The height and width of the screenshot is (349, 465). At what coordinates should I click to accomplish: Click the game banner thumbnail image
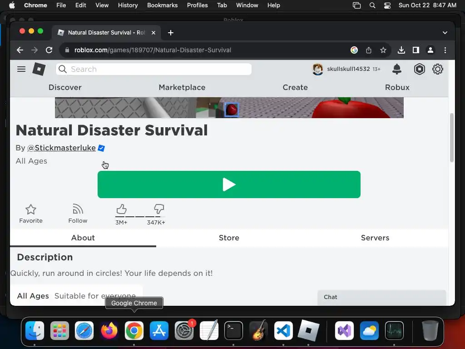(229, 108)
